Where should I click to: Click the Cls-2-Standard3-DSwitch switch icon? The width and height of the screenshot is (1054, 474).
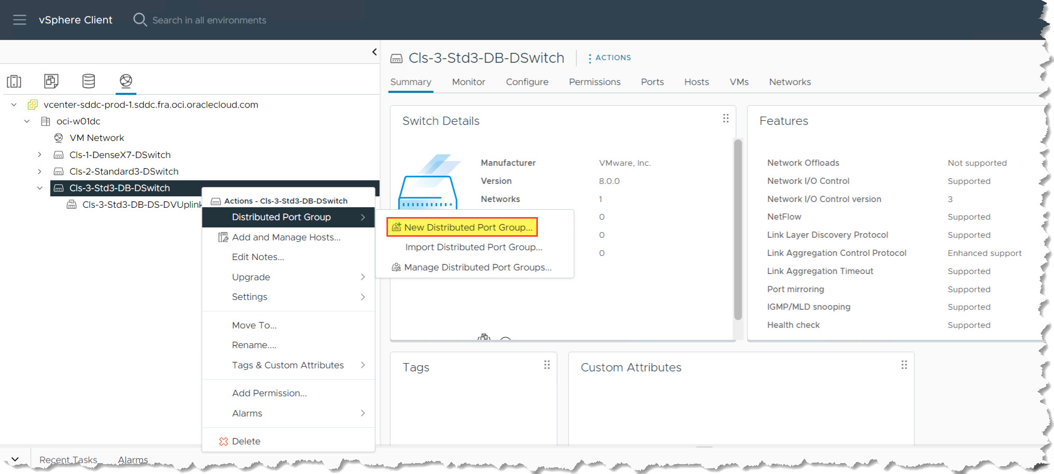coord(59,171)
